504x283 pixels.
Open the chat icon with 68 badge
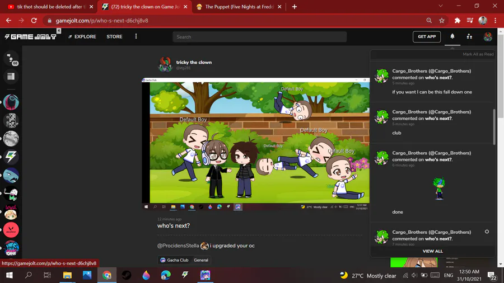tap(11, 59)
